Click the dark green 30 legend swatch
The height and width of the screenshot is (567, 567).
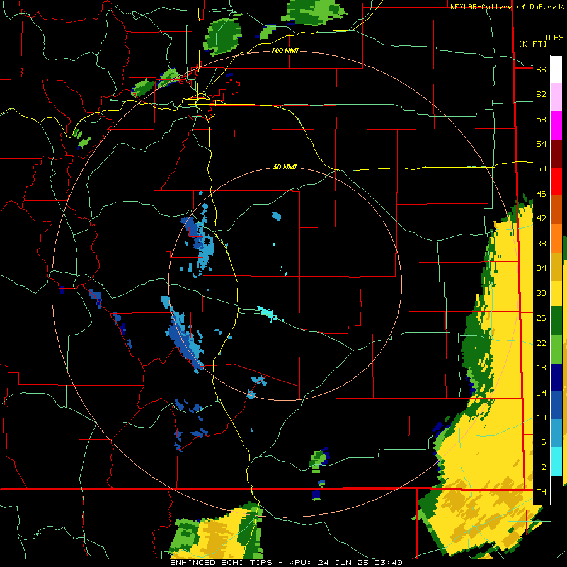coord(556,321)
